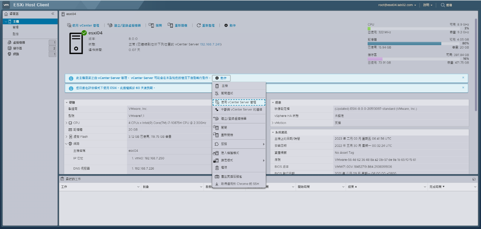
Task: Click the VMware vm logo
Action: coord(6,5)
